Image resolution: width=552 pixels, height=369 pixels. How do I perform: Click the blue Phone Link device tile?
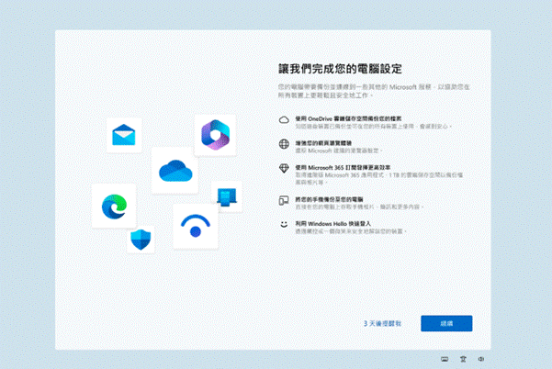coord(226,197)
